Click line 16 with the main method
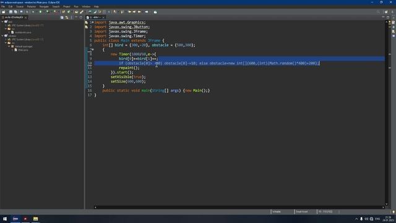 point(156,90)
